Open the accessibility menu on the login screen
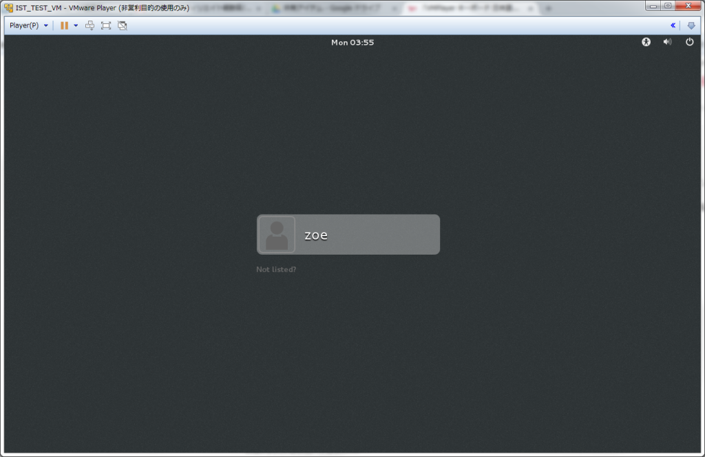The height and width of the screenshot is (457, 705). 646,42
